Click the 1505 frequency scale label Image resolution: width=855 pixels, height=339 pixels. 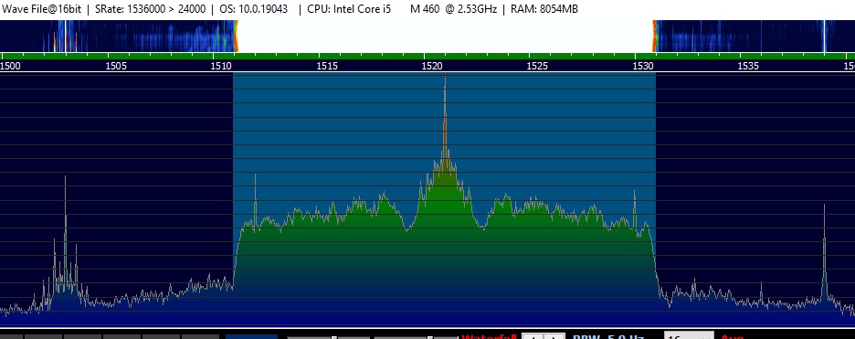pyautogui.click(x=116, y=67)
